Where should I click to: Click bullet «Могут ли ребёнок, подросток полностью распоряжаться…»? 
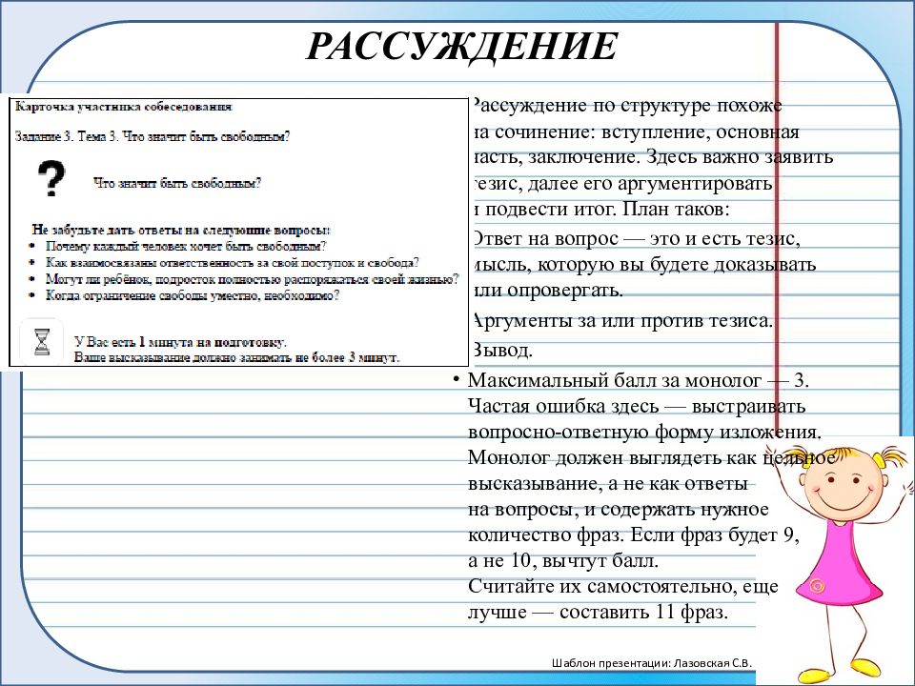pos(253,279)
